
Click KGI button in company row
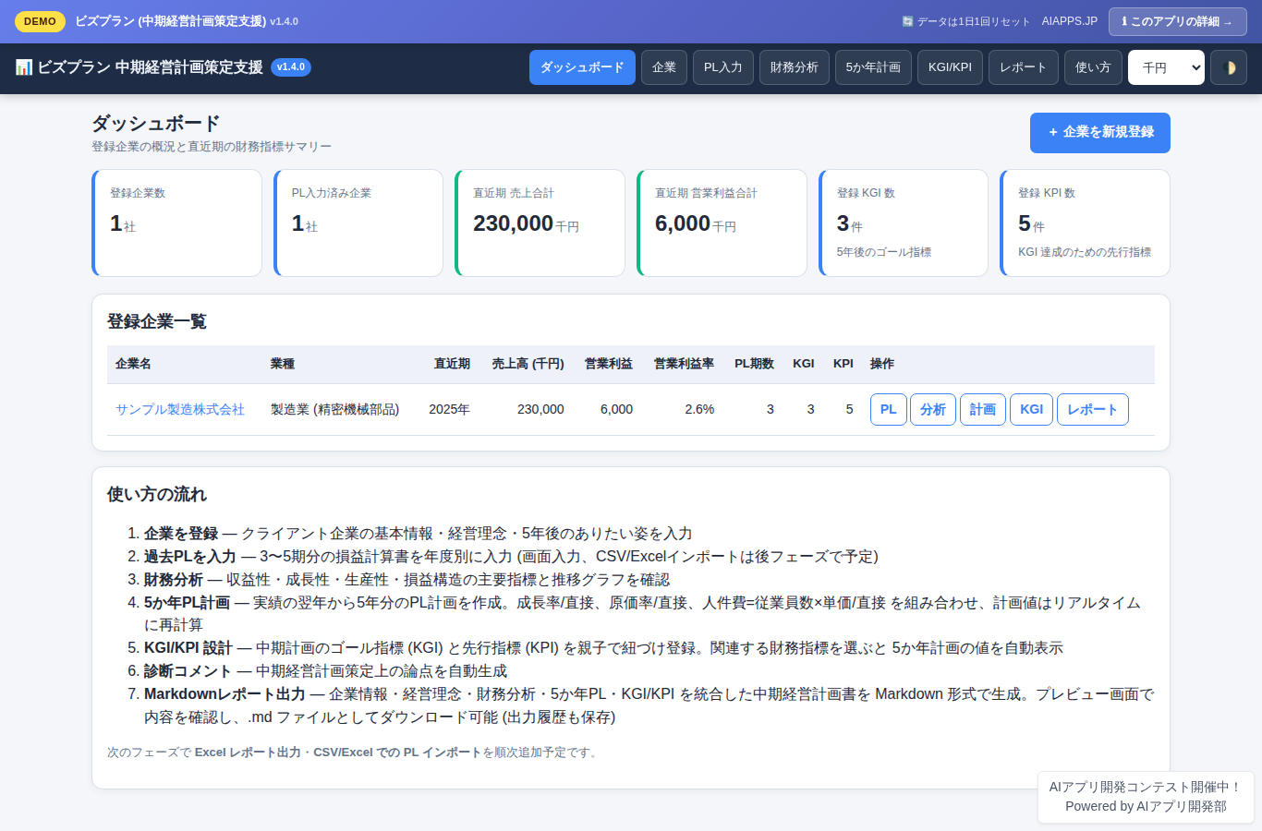click(1032, 409)
